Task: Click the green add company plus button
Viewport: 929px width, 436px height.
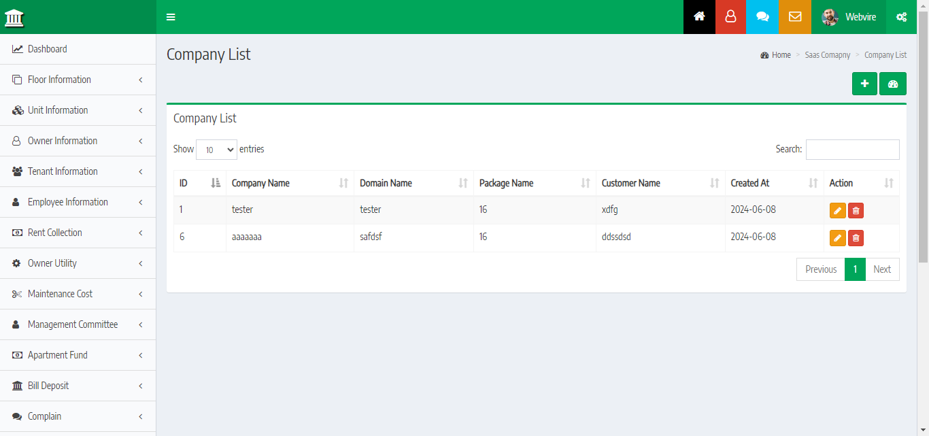Action: pyautogui.click(x=864, y=84)
